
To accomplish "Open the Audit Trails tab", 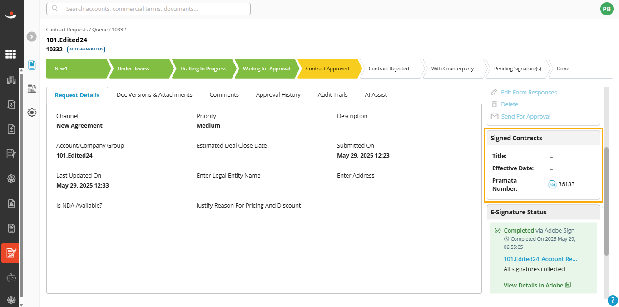I will pos(333,95).
